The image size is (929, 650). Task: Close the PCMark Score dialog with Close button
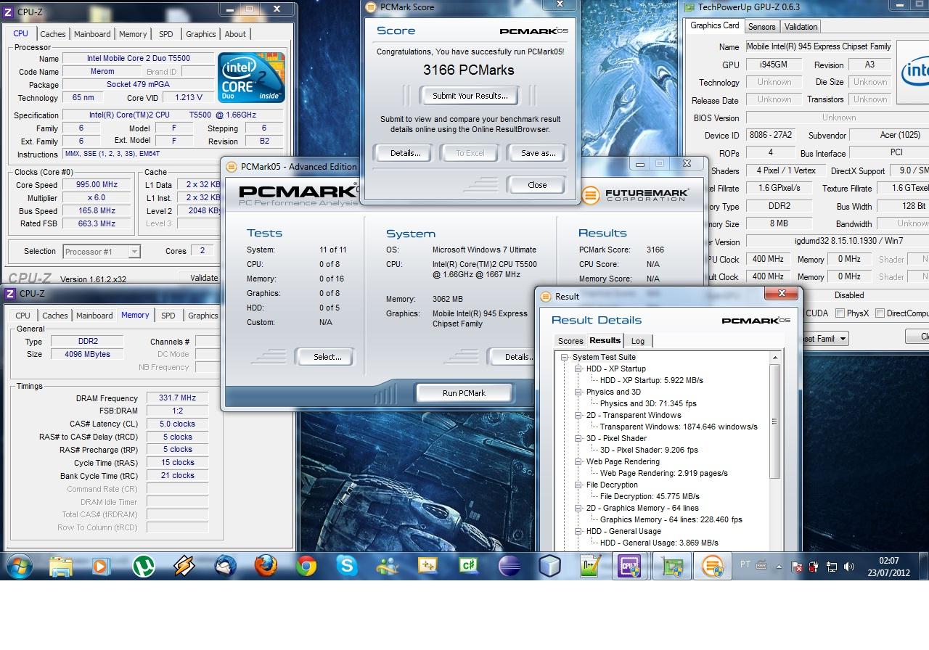537,185
